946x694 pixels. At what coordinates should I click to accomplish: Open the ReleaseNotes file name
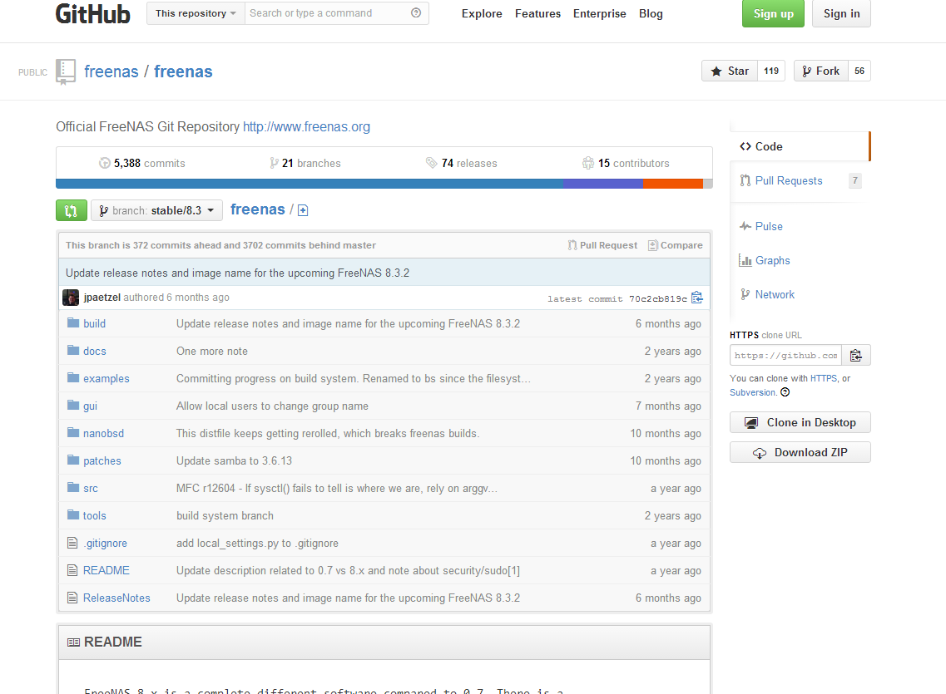[116, 598]
